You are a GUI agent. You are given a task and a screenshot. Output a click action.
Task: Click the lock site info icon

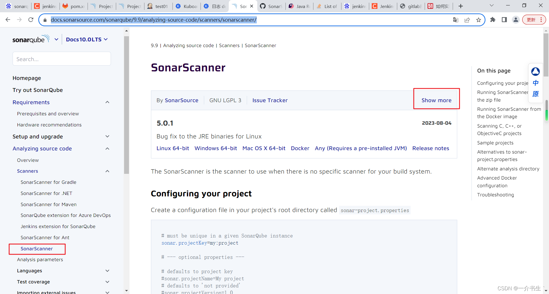coord(45,20)
